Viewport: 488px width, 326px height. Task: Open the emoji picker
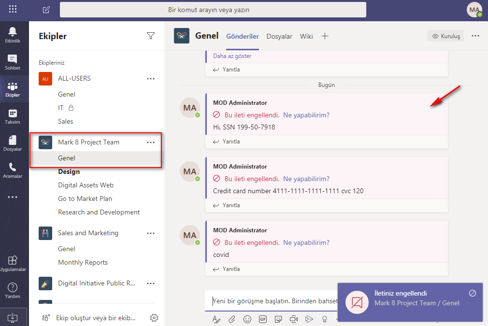pyautogui.click(x=247, y=319)
